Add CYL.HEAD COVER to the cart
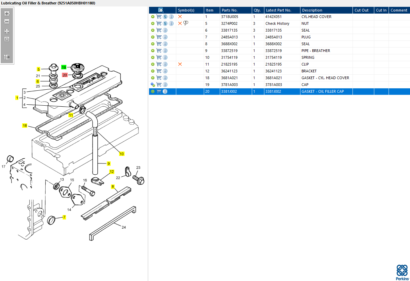This screenshot has height=281, width=410. click(x=159, y=17)
